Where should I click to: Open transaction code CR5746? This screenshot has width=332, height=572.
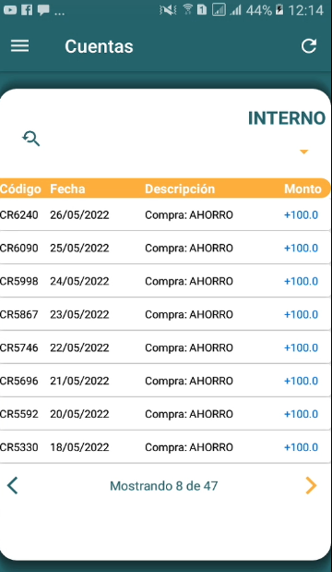click(x=19, y=348)
